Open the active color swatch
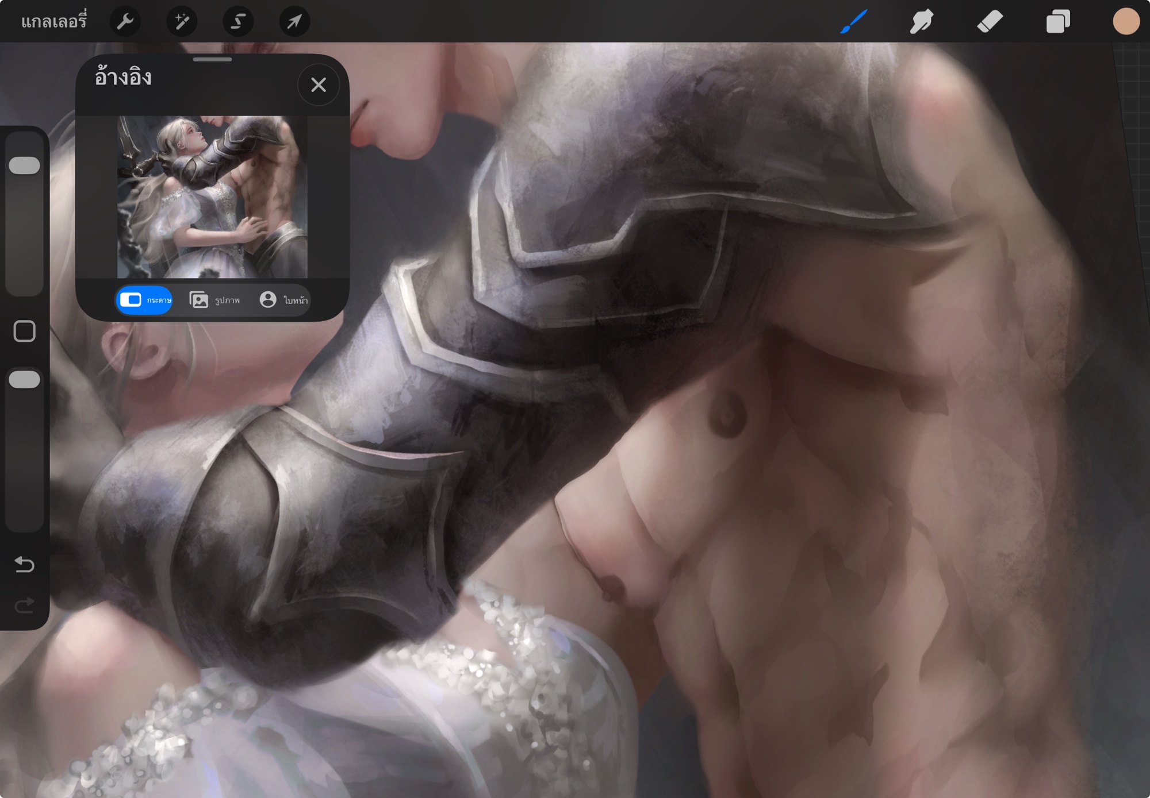Screen dimensions: 1150x798 pyautogui.click(x=1125, y=22)
